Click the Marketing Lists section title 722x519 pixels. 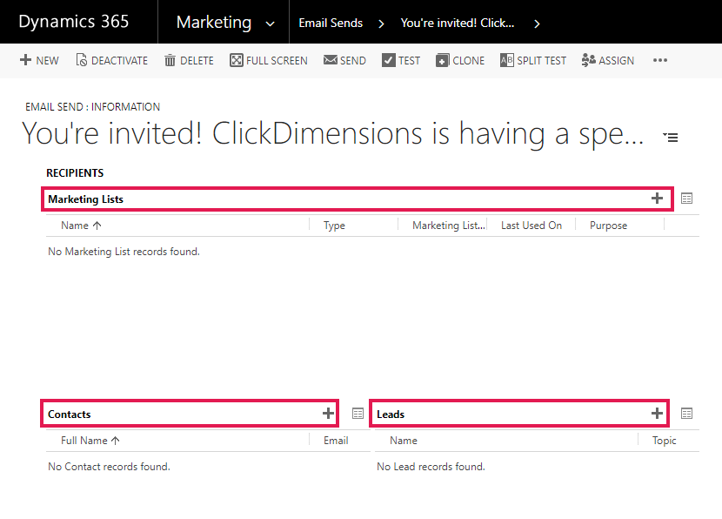coord(85,199)
